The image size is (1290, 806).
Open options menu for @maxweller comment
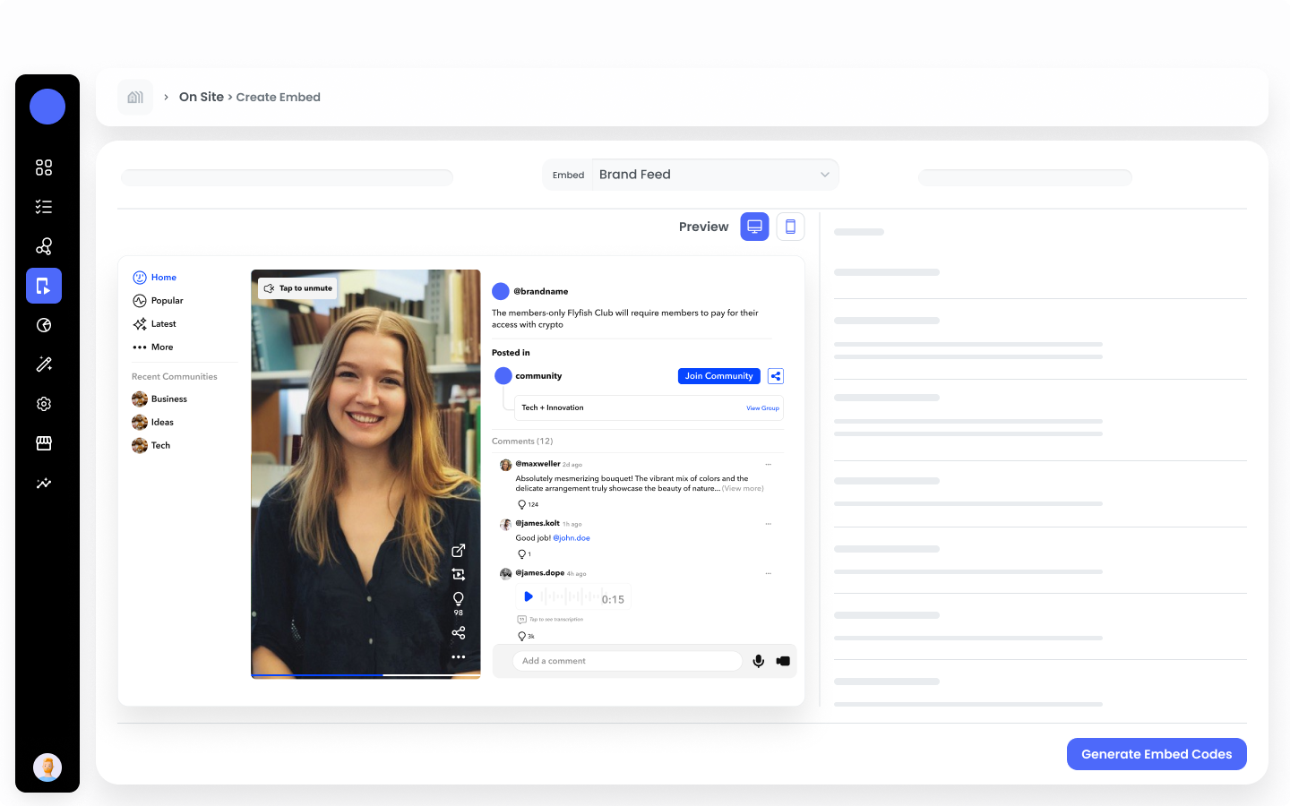tap(768, 465)
